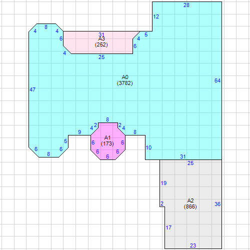Viewport: 250px width, 250px height.
Task: Click the 31 dimension overlapping the A3 label
Action: 101,34
